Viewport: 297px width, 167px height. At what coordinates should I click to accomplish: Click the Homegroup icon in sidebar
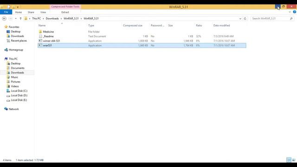click(x=6, y=50)
